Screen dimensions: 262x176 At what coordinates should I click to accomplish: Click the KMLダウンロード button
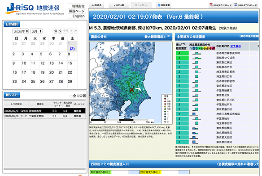(246, 5)
